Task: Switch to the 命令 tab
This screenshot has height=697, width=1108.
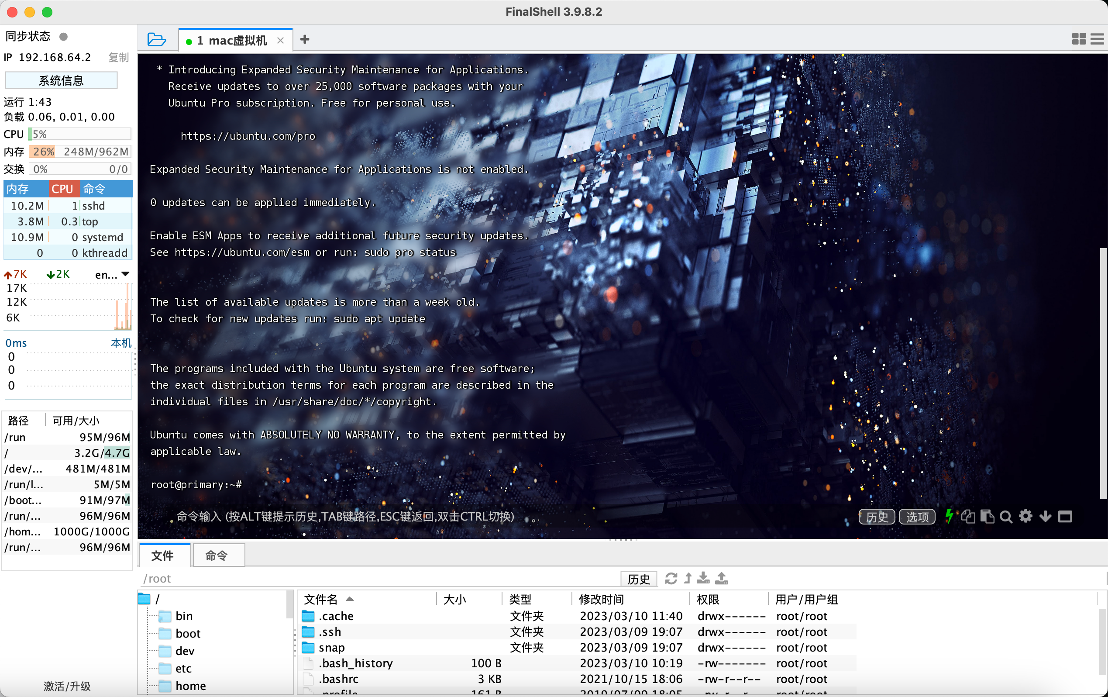Action: (x=218, y=555)
